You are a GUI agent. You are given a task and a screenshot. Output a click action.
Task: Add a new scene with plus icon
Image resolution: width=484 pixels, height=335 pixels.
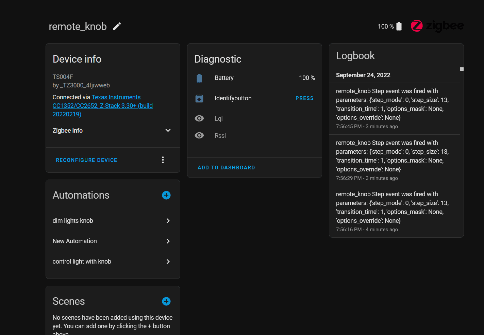point(166,301)
